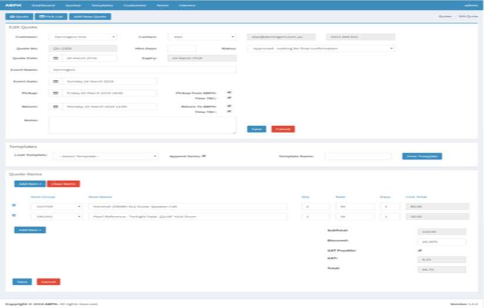Open the Pickup calendar icon

click(x=56, y=93)
